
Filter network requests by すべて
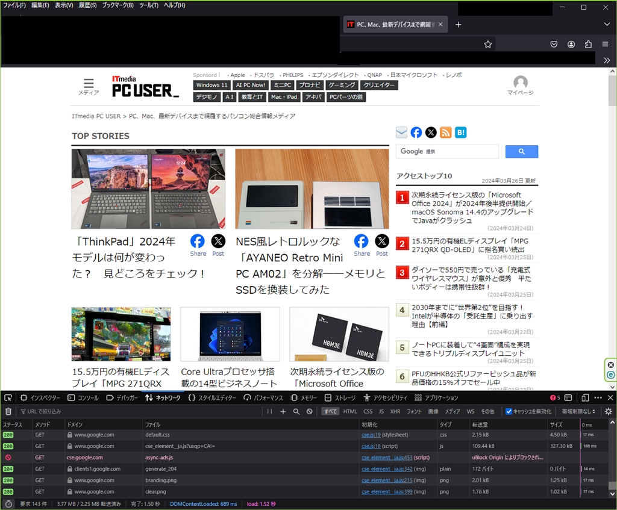click(x=331, y=411)
